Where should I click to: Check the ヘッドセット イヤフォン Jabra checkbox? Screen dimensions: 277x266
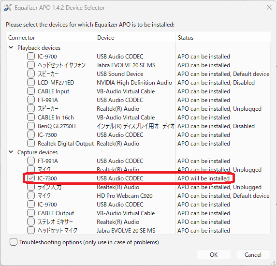[x=31, y=65]
